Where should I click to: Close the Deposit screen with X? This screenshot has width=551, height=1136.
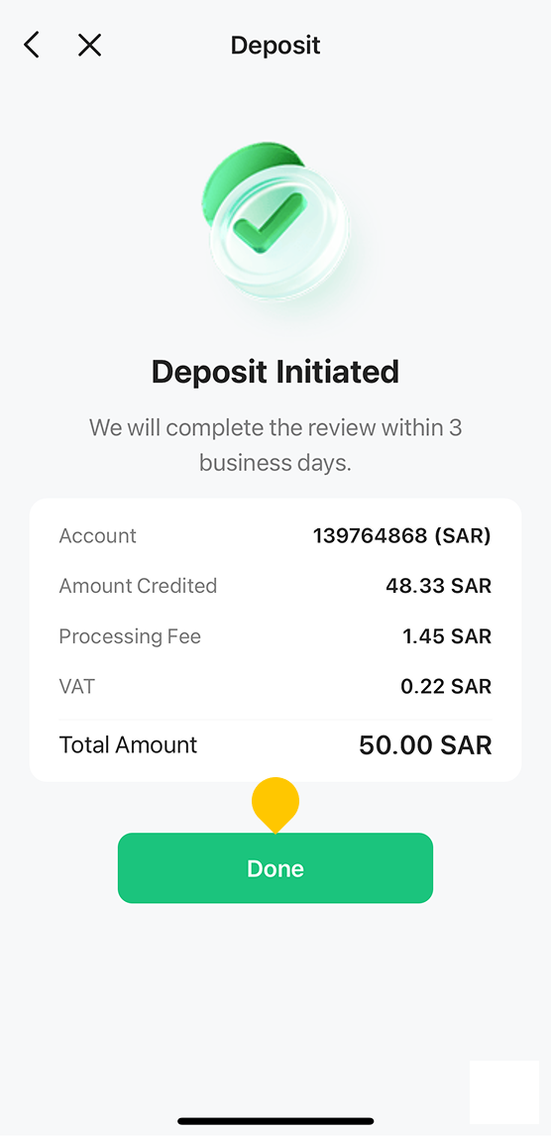(89, 45)
